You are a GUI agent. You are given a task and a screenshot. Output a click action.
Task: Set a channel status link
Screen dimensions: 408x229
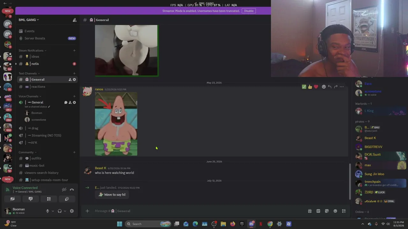(37, 107)
